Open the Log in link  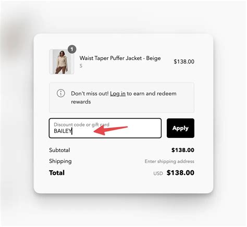tap(118, 94)
